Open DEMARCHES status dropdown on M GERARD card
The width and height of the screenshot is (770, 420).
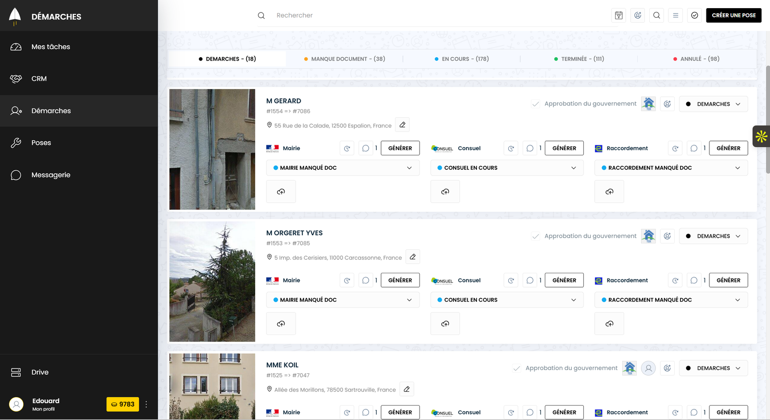point(713,104)
